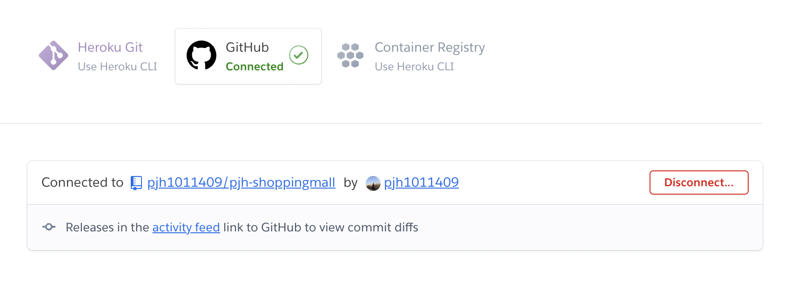This screenshot has width=791, height=284.
Task: Open the pjh1011409/pjh-shoppingmall repository link
Action: coord(241,182)
